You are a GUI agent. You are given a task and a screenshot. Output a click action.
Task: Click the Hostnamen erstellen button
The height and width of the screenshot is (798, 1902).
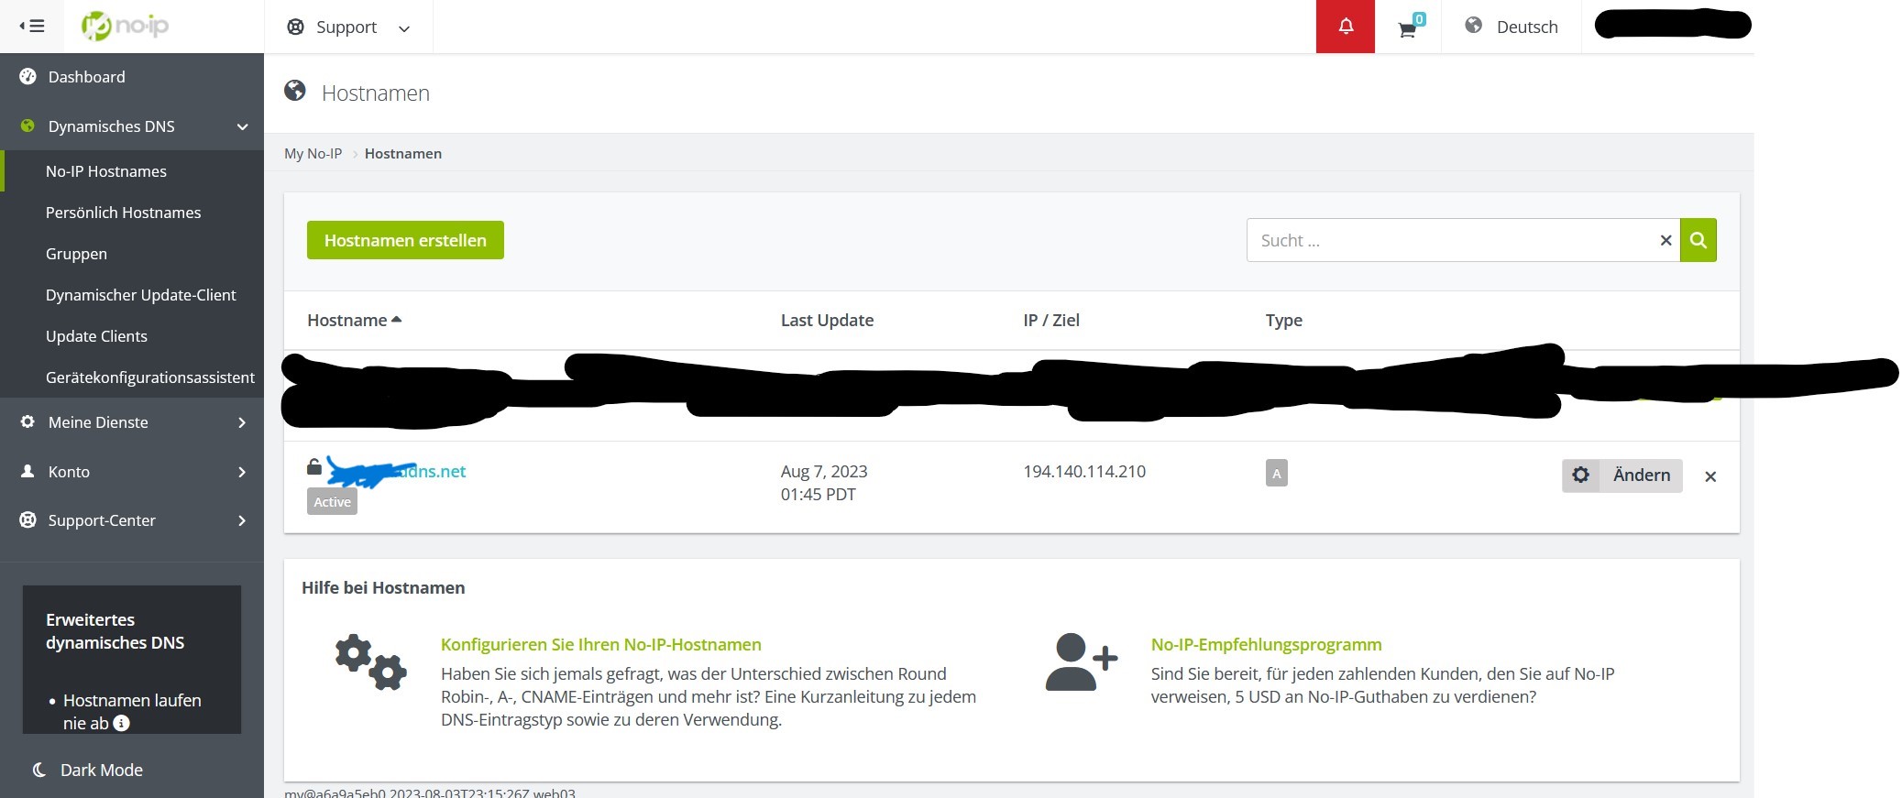[x=405, y=240]
